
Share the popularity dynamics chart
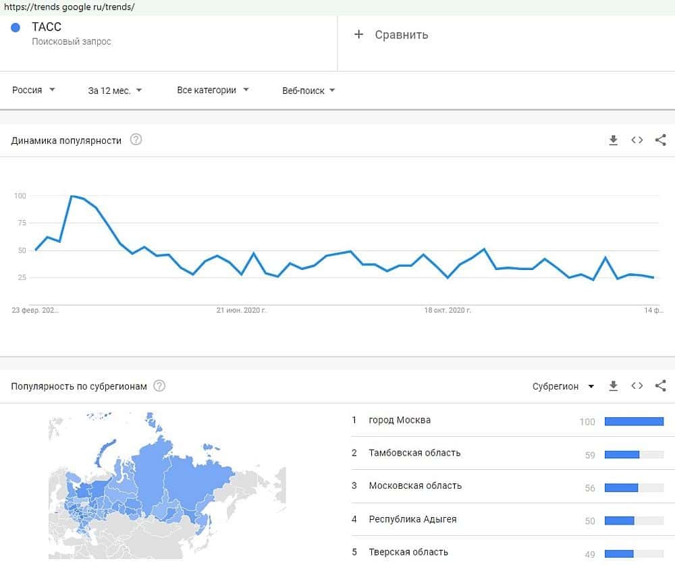(661, 140)
